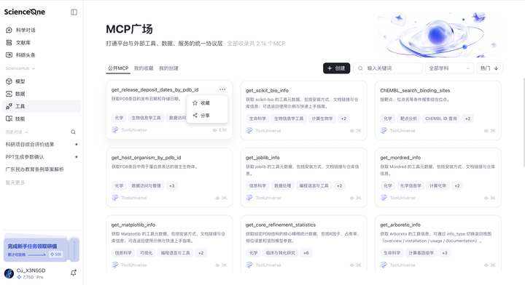This screenshot has height=285, width=525.
Task: Collapse the ScienceHub section
Action: tap(20, 68)
